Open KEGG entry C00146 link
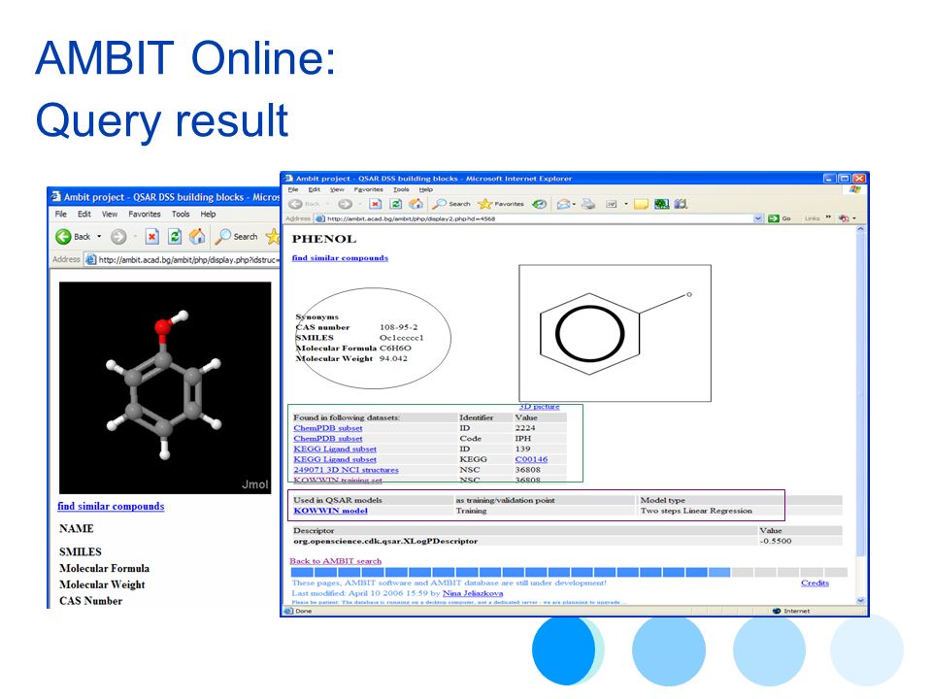 pos(531,459)
